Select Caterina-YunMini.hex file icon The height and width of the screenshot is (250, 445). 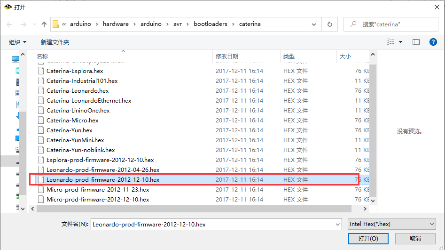(x=41, y=140)
